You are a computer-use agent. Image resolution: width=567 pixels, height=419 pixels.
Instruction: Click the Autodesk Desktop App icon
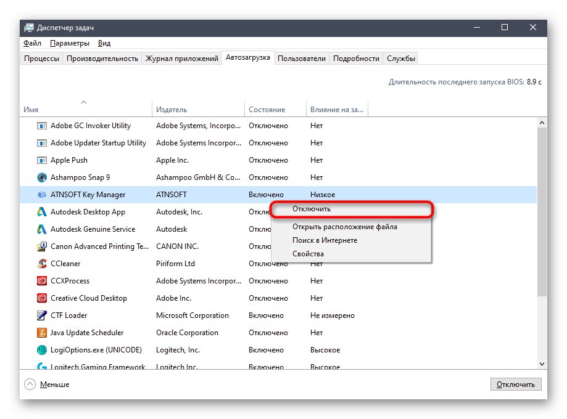click(42, 212)
